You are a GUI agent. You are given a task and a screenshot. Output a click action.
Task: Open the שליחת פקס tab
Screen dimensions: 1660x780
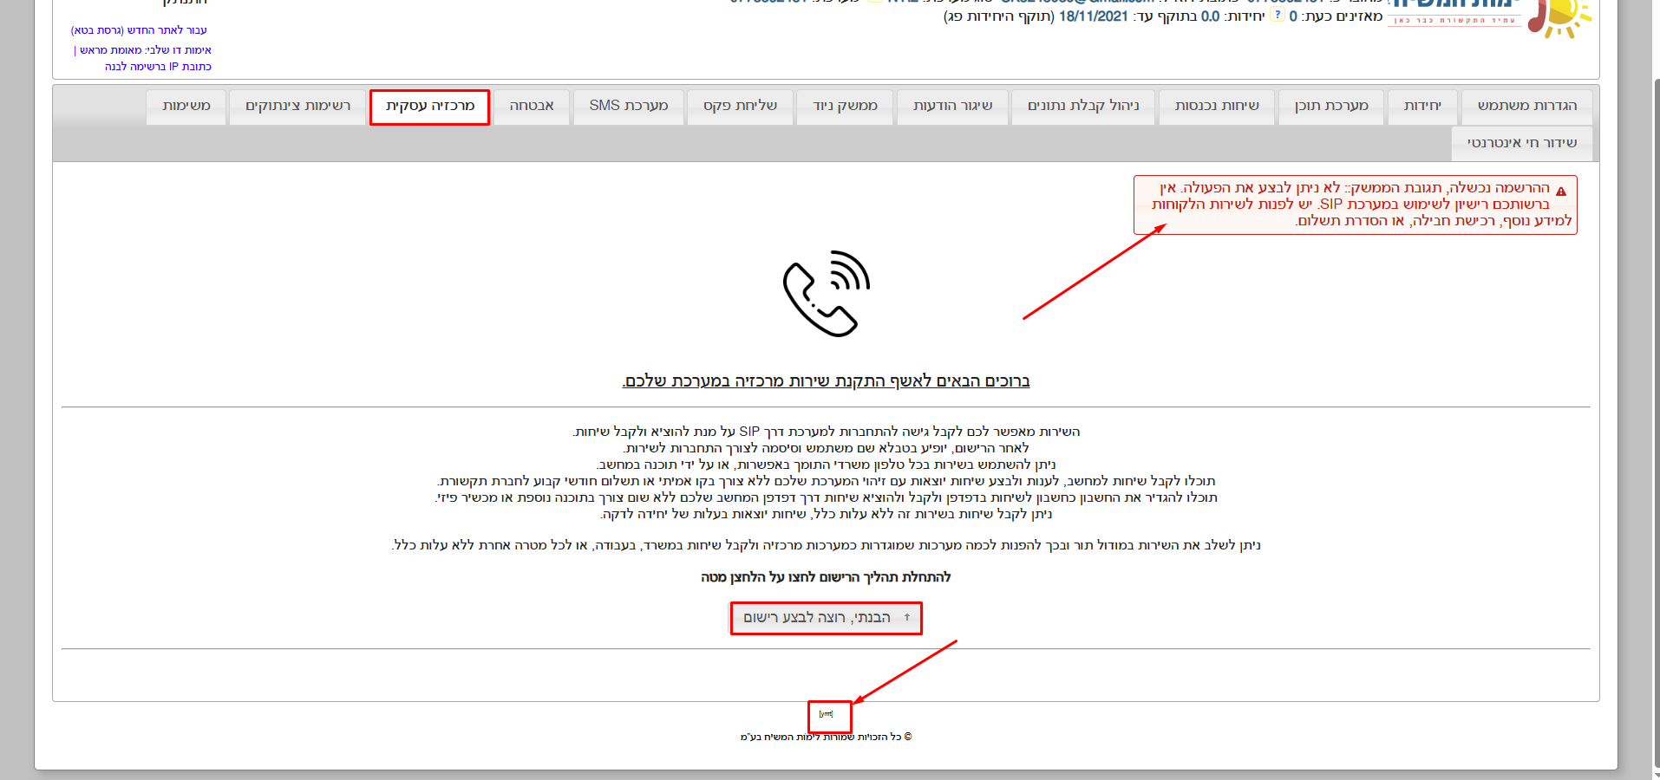740,107
